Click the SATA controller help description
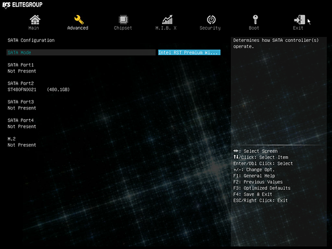The image size is (332, 249). click(x=276, y=43)
